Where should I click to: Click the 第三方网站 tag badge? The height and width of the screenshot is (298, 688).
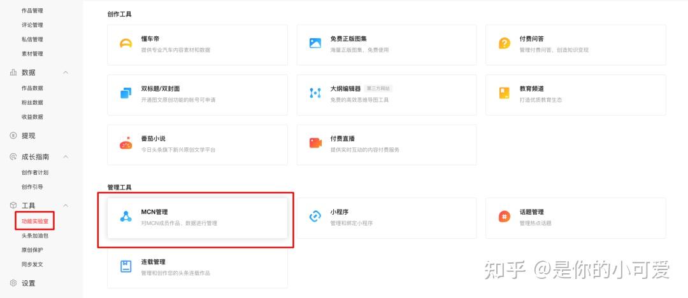pyautogui.click(x=378, y=89)
